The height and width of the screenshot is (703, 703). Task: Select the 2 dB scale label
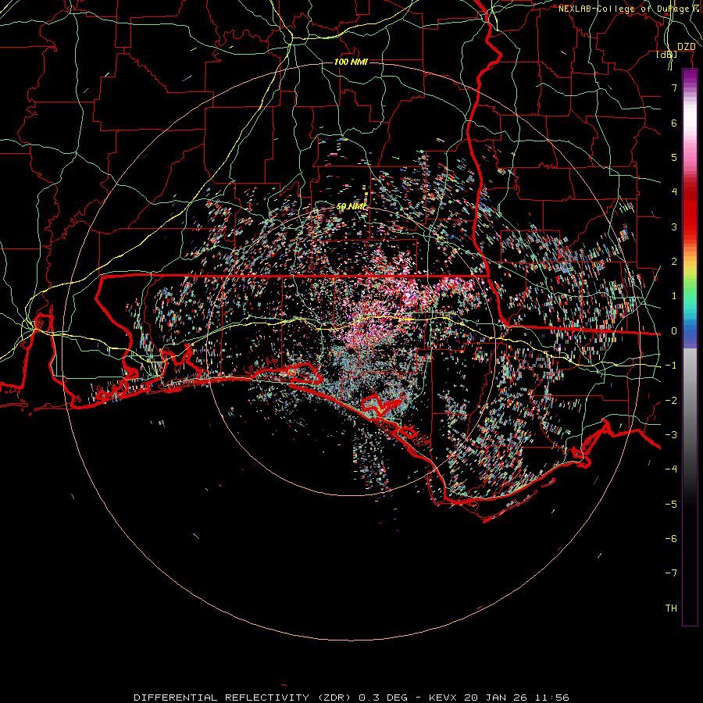pyautogui.click(x=674, y=262)
